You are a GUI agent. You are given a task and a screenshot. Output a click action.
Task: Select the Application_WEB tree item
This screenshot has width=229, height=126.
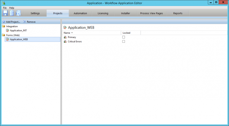click(x=32, y=39)
